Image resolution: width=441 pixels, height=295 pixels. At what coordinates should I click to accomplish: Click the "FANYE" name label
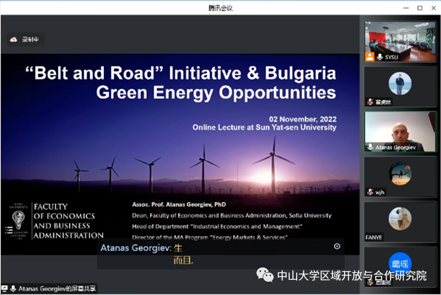(x=374, y=237)
